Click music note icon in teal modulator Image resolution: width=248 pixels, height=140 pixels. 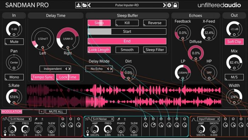point(119,119)
